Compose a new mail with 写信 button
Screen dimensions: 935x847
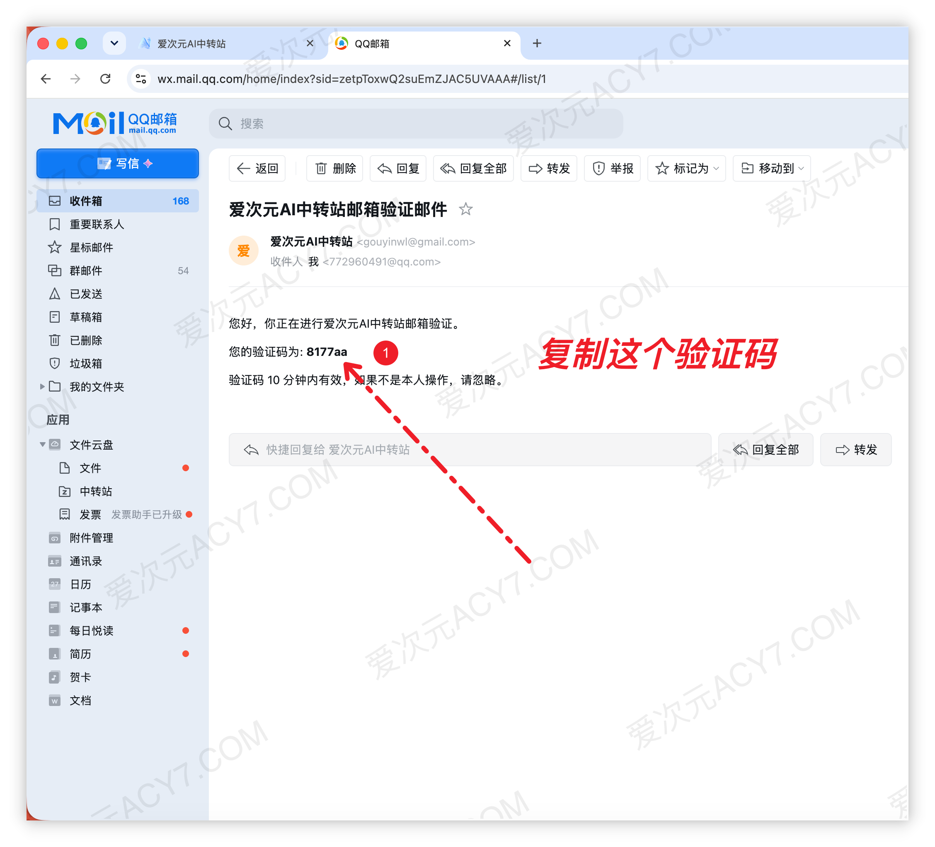pyautogui.click(x=118, y=163)
